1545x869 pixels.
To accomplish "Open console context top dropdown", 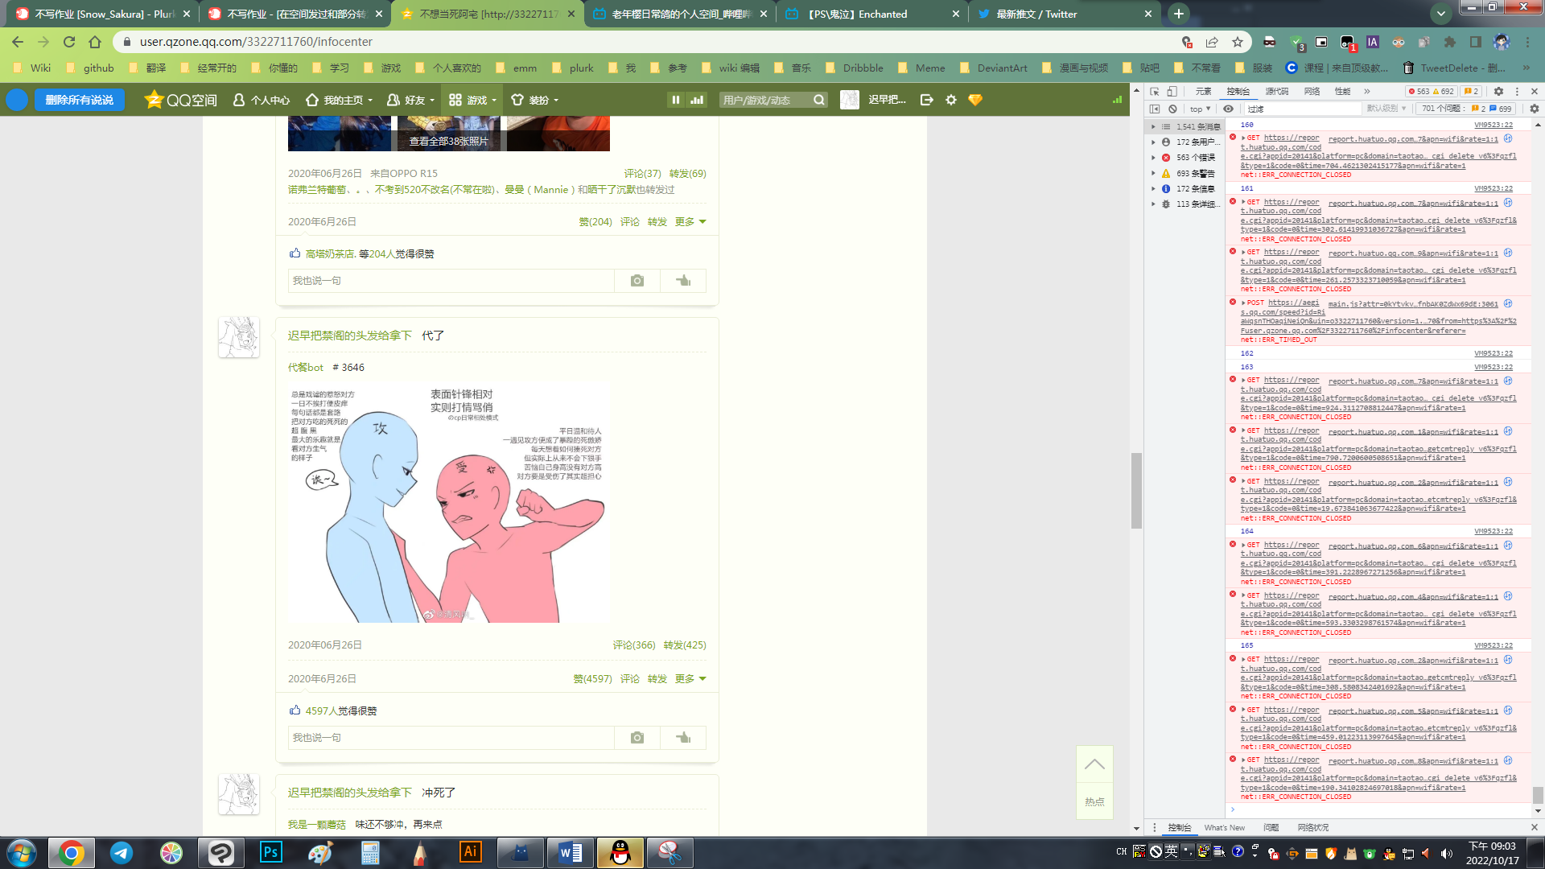I will coord(1200,109).
